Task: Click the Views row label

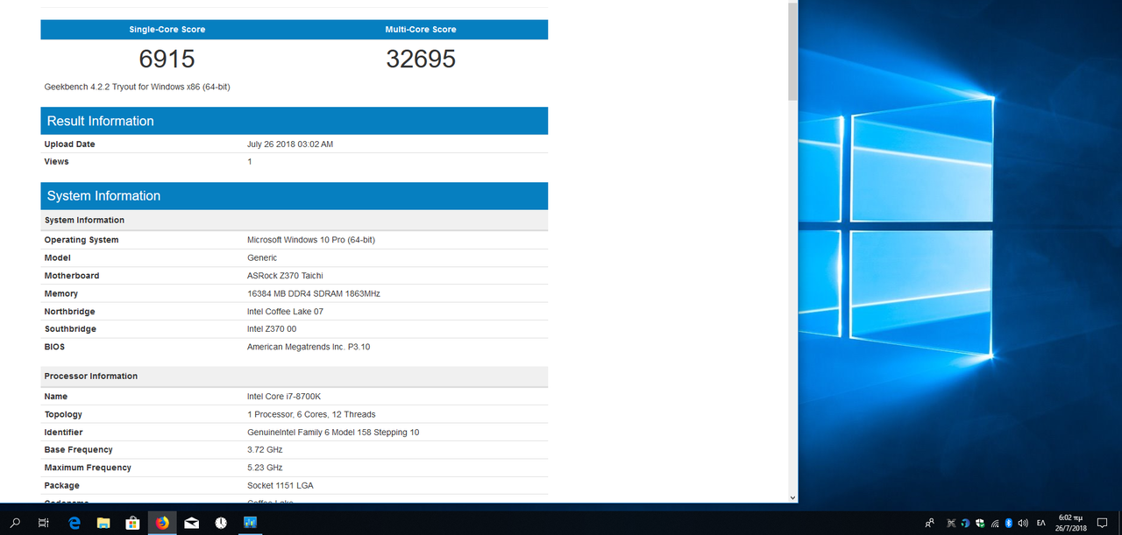Action: point(56,162)
